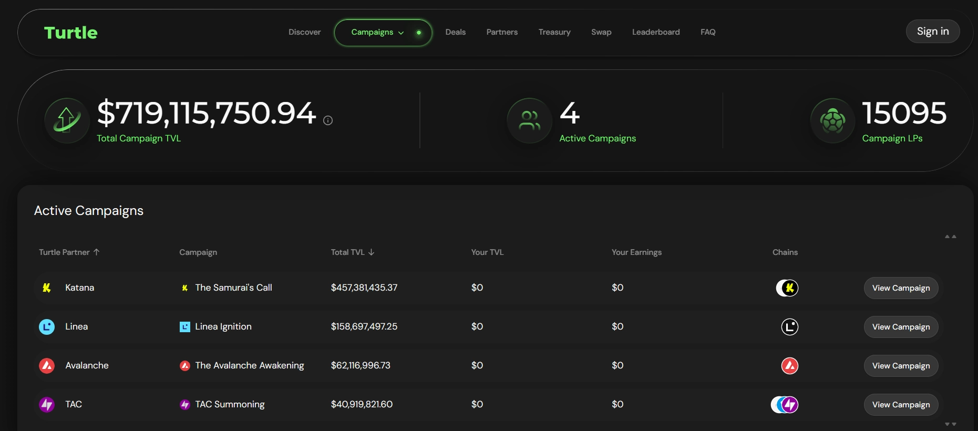The height and width of the screenshot is (431, 978).
Task: Go to the Treasury section
Action: [x=554, y=32]
